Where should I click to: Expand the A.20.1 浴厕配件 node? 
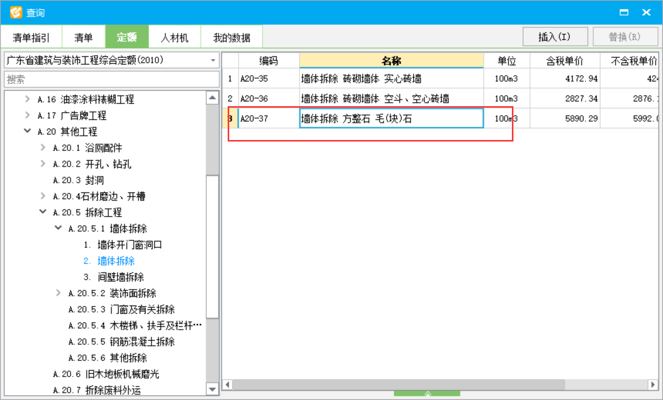(x=43, y=148)
